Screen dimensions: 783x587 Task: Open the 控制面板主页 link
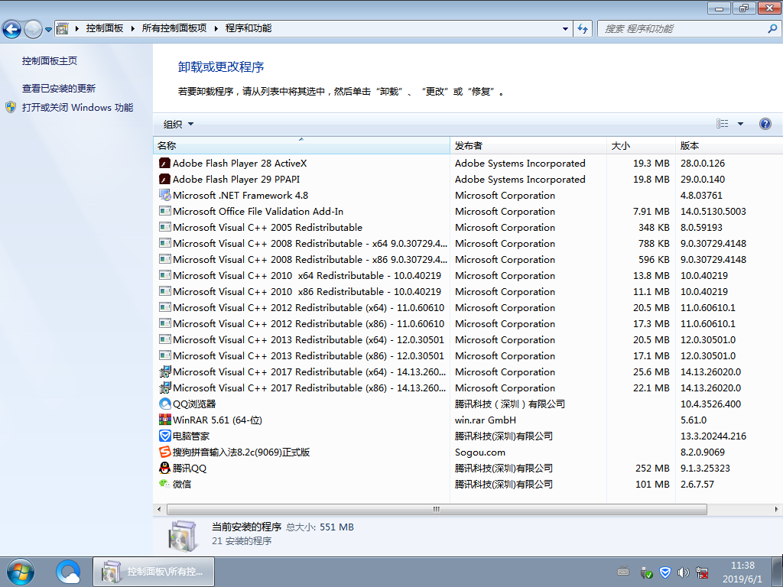click(50, 61)
